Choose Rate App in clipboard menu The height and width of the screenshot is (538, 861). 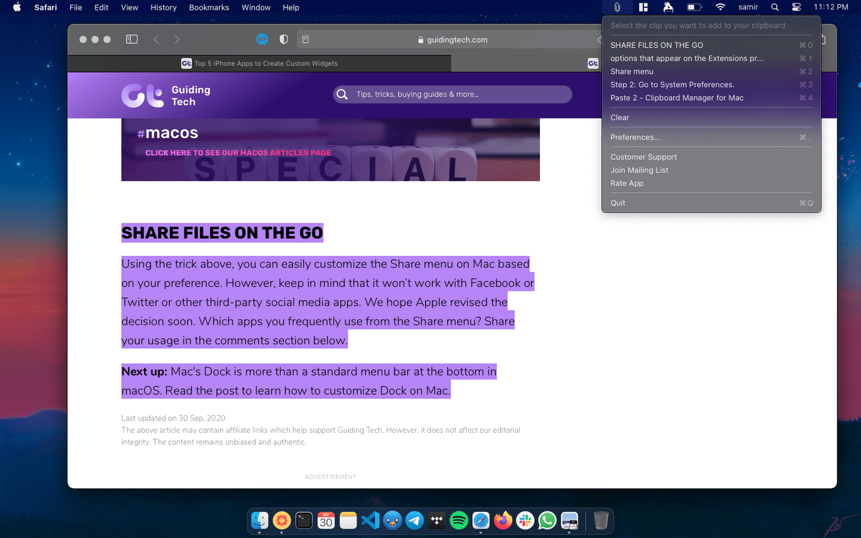(711, 183)
